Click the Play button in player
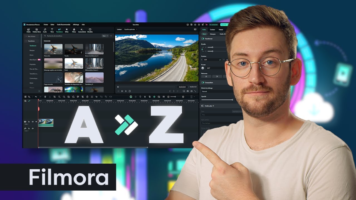Viewport: 356px width, 200px height. [x=126, y=91]
